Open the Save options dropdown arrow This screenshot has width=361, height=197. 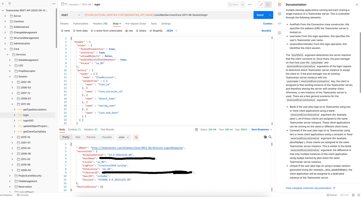(243, 4)
